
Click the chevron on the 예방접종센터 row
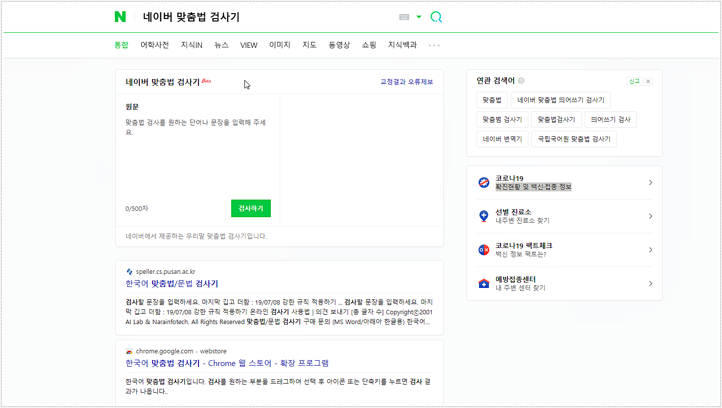(651, 284)
